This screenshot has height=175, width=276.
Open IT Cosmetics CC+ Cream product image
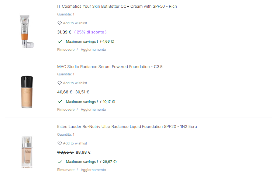pos(27,31)
